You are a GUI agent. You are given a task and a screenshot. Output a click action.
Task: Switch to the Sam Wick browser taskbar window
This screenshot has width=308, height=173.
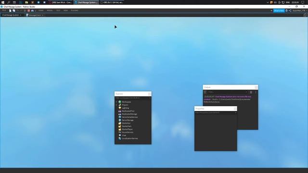pos(60,2)
